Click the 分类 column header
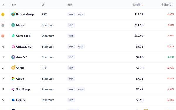Viewport: 176px width, 110px height. pyautogui.click(x=70, y=5)
